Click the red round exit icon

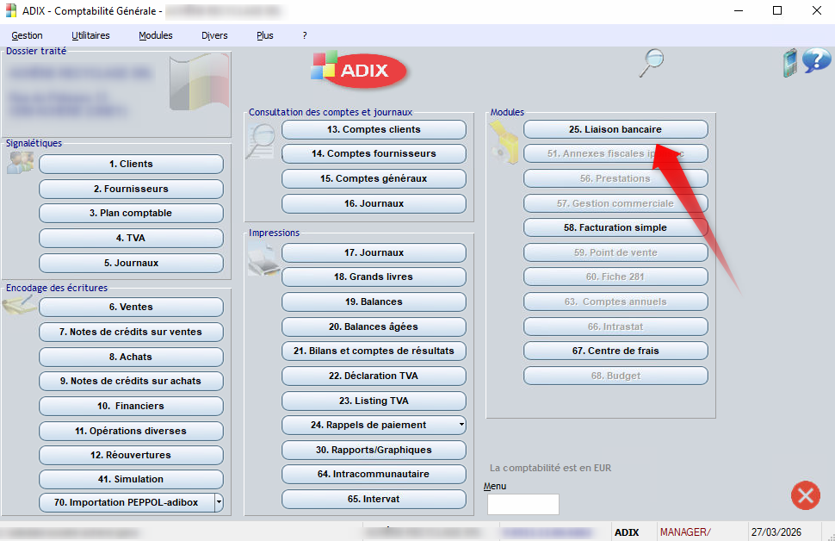(805, 494)
